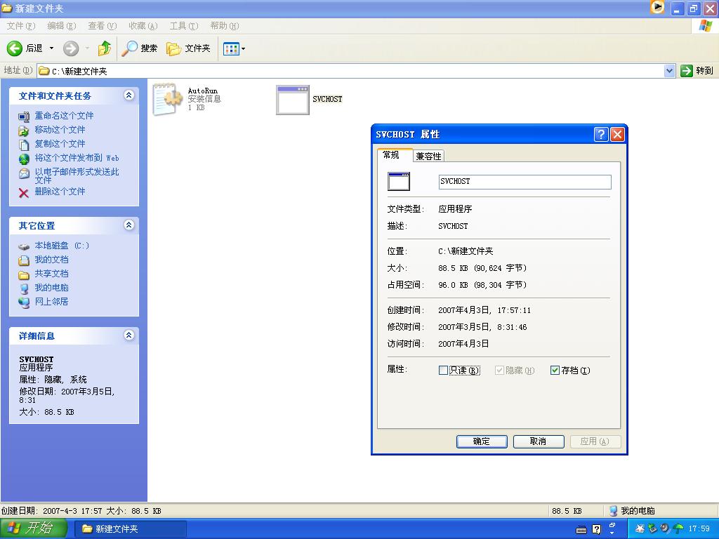The image size is (719, 539).
Task: Go to 我的文档 location
Action: (x=51, y=260)
